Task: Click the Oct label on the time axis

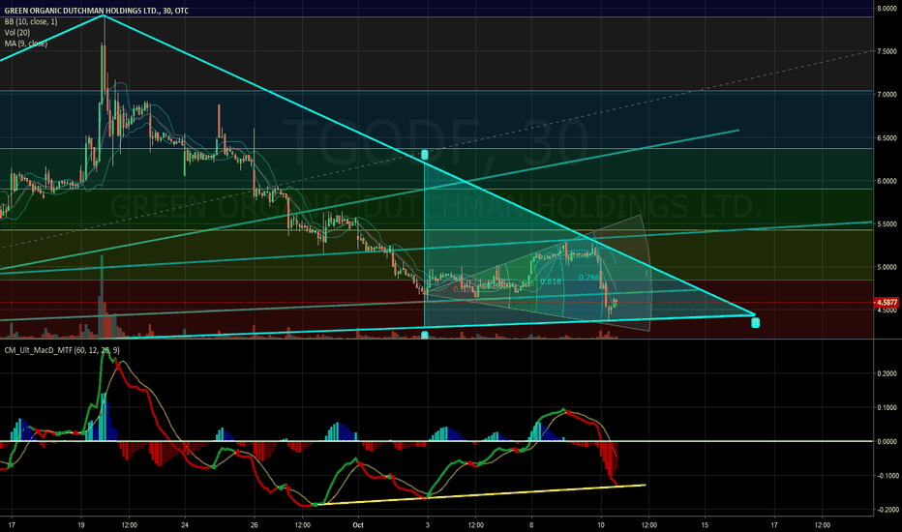Action: click(358, 524)
